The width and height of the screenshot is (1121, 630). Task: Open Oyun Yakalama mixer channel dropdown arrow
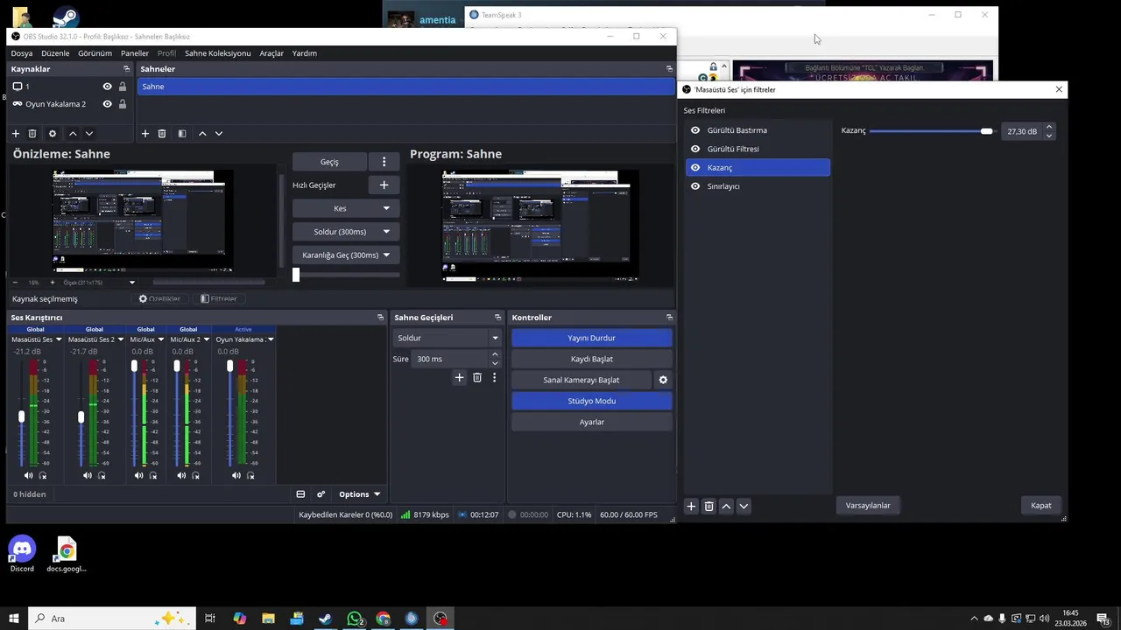pyautogui.click(x=271, y=339)
